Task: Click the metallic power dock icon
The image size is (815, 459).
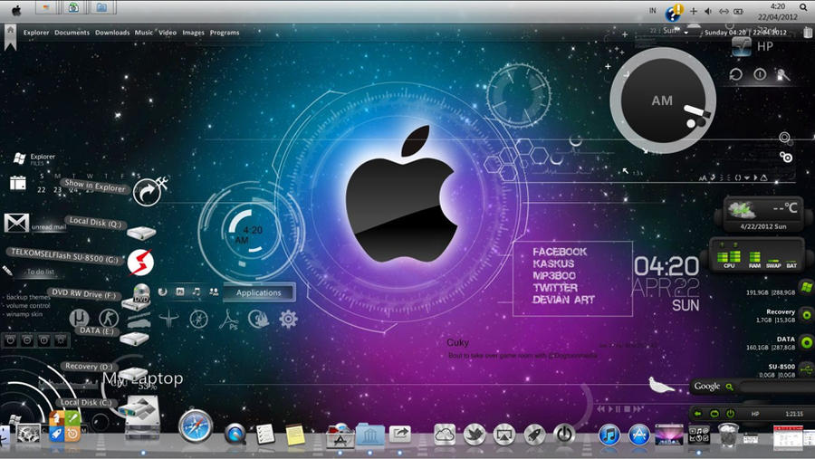Action: point(564,434)
